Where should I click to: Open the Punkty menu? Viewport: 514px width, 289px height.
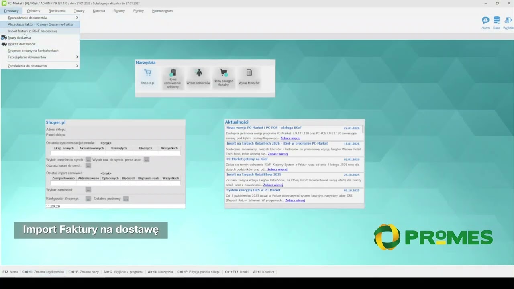coord(139,11)
